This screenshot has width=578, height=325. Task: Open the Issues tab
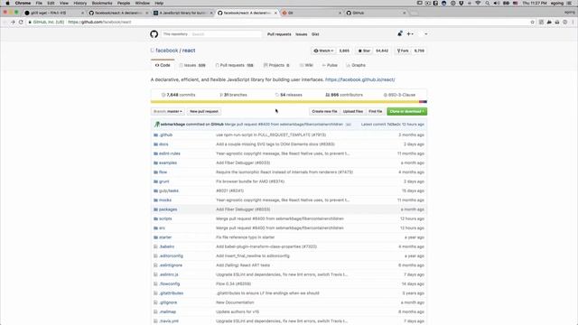point(192,65)
